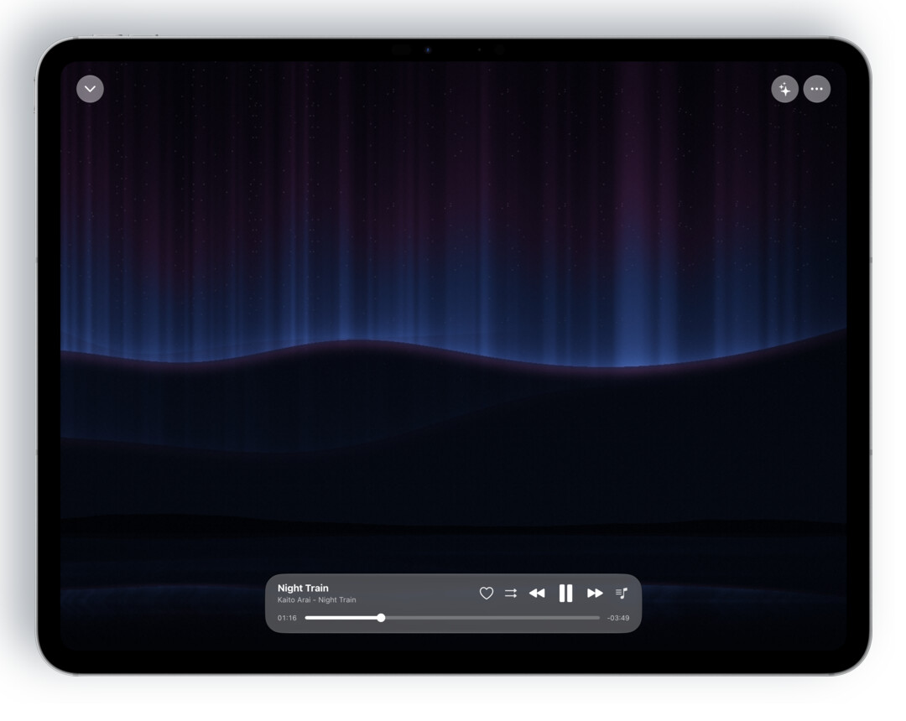The image size is (906, 721).
Task: Open the play queue music-note icon
Action: (x=621, y=593)
